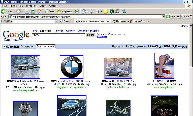Image resolution: width=193 pixels, height=116 pixels.
Task: Open the Messenger icon
Action: (x=124, y=12)
